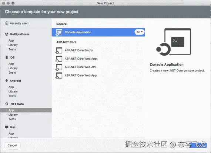Select Library under iOS
The height and width of the screenshot is (153, 211).
click(13, 68)
